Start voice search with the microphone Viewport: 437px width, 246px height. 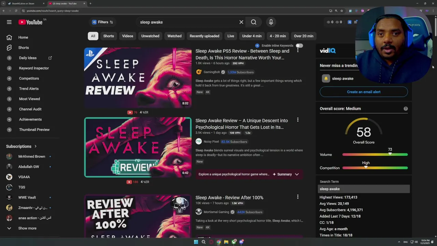point(271,22)
